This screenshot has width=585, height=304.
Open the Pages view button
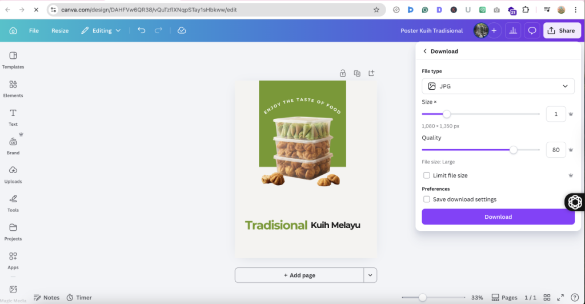click(504, 297)
